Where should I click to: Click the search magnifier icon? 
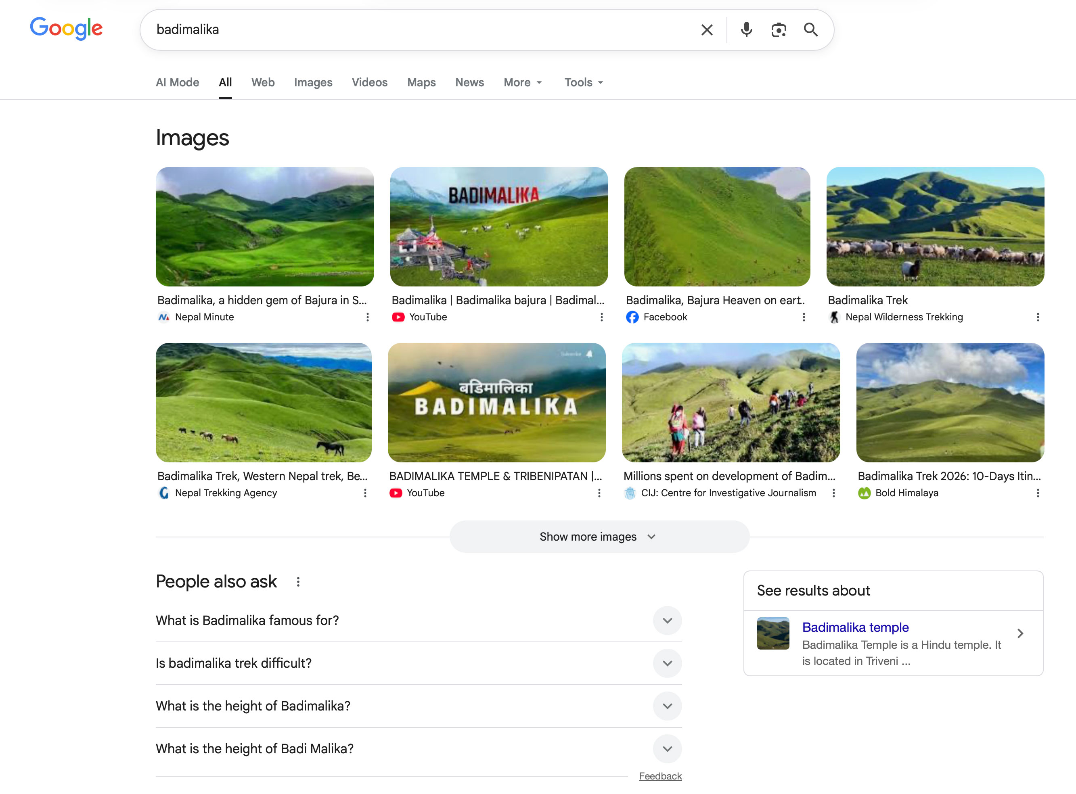coord(810,30)
